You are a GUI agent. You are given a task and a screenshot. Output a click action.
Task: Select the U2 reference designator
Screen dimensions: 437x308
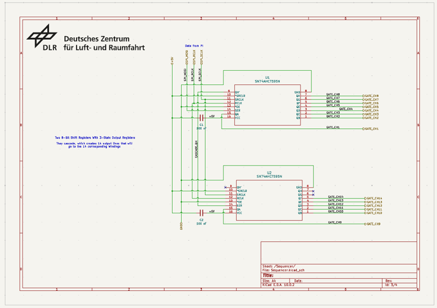pyautogui.click(x=269, y=173)
